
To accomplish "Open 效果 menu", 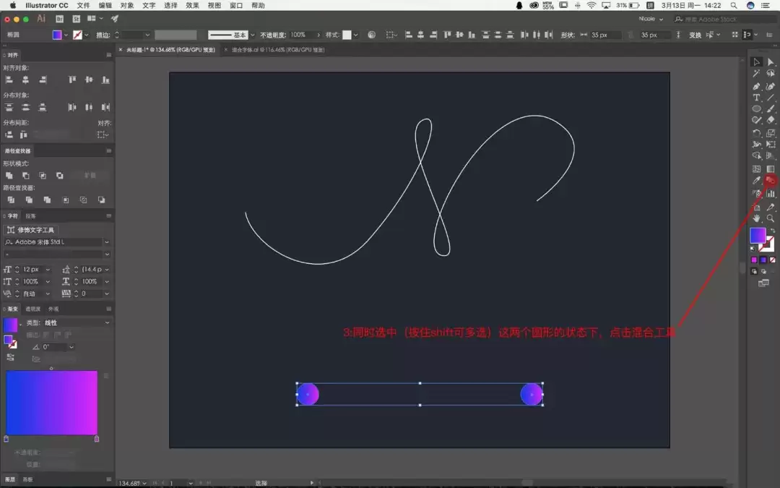I will tap(192, 6).
